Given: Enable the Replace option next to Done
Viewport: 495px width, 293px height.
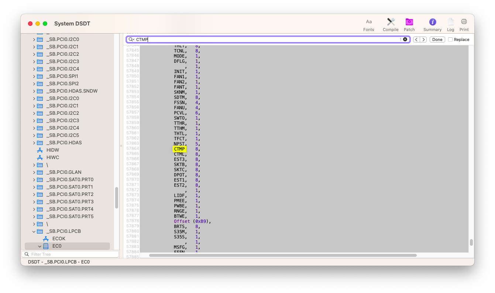Looking at the screenshot, I should [x=451, y=39].
